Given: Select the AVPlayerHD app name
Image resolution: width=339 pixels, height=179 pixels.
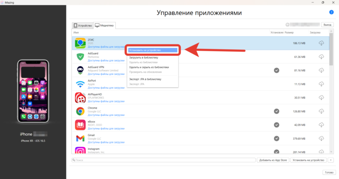Looking at the screenshot, I should [95, 95].
